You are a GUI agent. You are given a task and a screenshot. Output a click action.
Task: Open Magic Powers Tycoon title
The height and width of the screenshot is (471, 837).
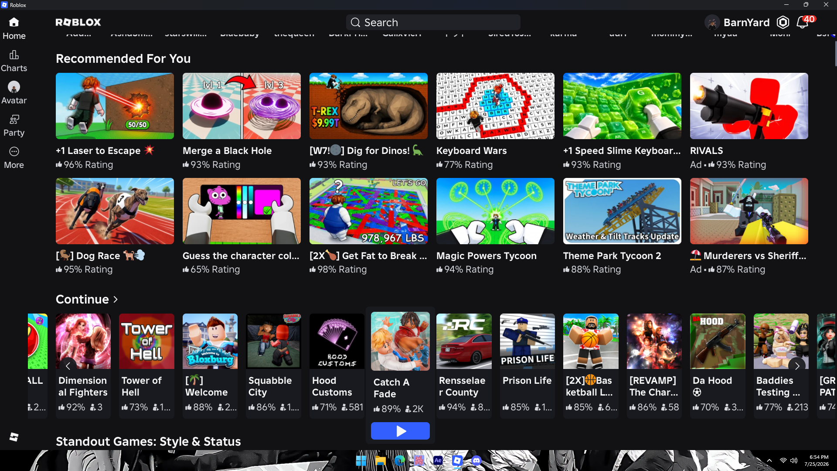pos(487,256)
